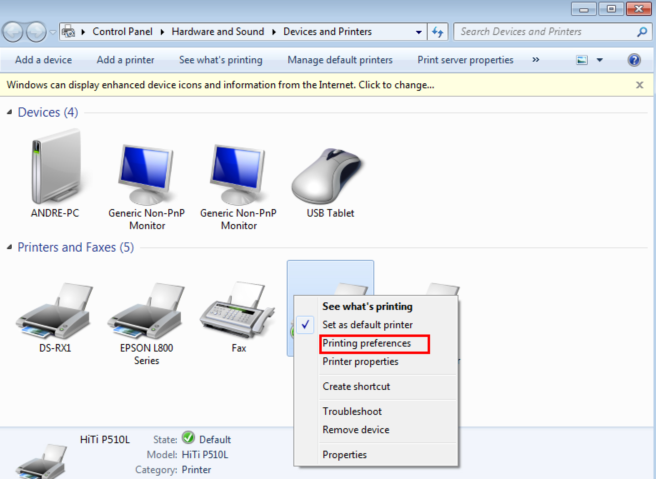Show more toolbar commands with the chevron

[x=536, y=60]
